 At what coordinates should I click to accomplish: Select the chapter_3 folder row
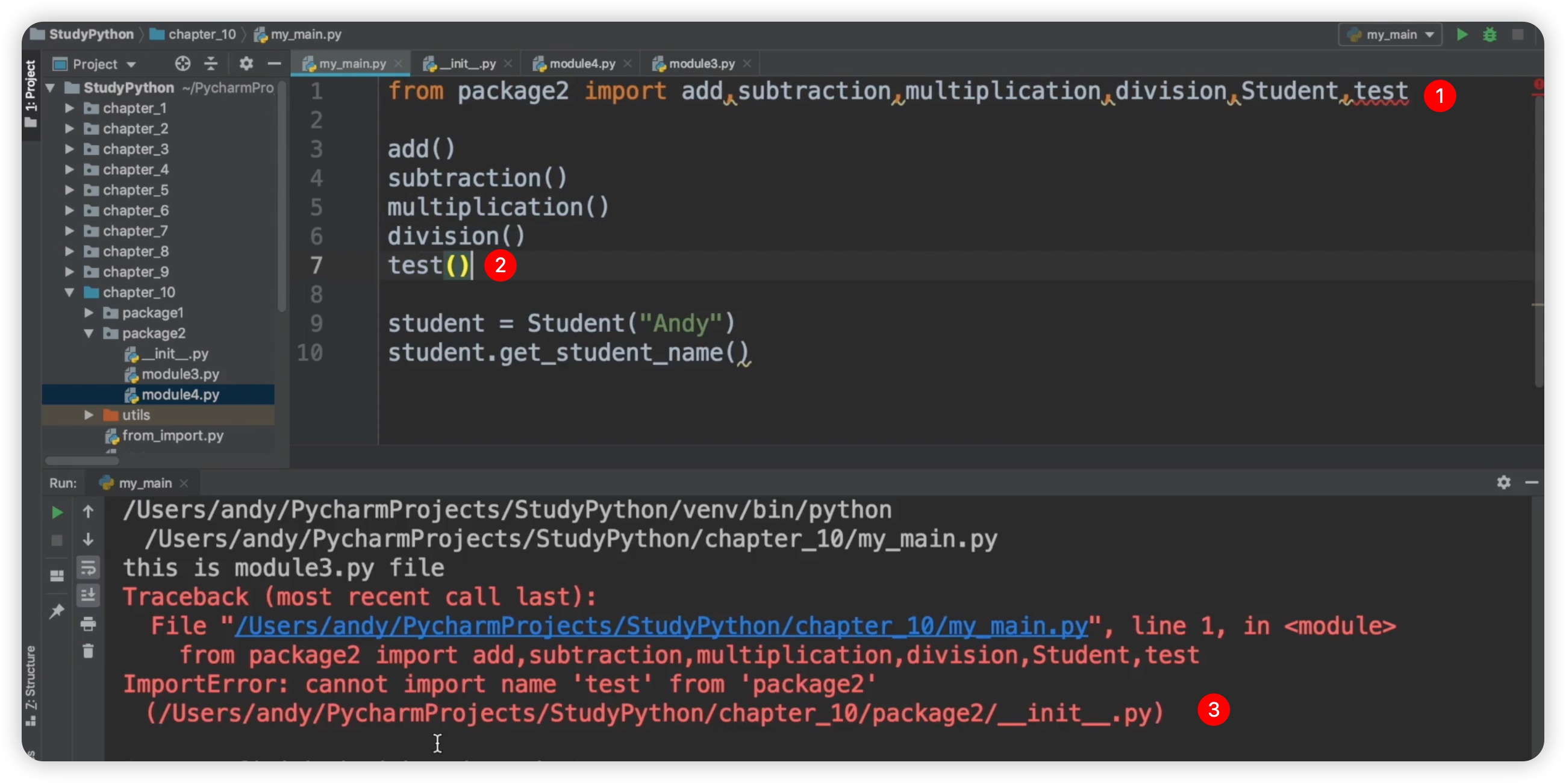[x=158, y=149]
